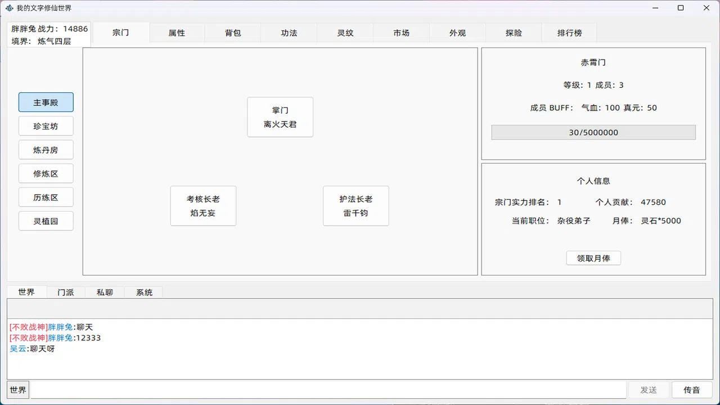
Task: Select the 考核长老 焰无妄 card
Action: pos(203,206)
